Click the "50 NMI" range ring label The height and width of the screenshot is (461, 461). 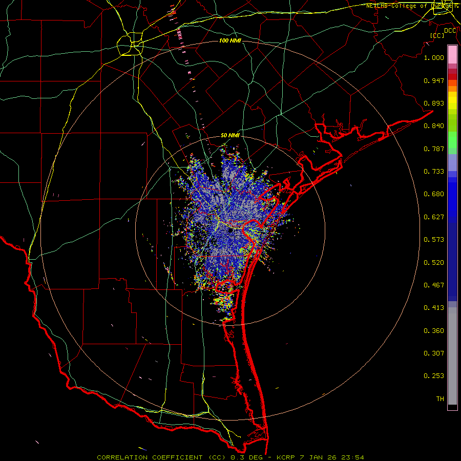click(x=230, y=136)
